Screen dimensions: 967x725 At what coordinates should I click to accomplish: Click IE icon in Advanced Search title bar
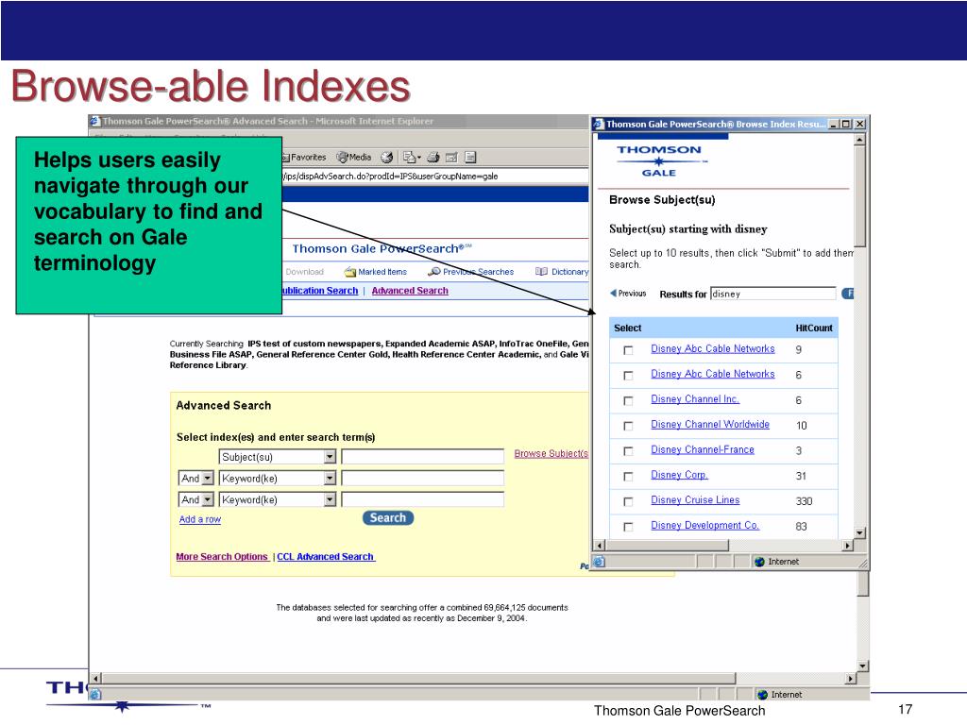95,121
